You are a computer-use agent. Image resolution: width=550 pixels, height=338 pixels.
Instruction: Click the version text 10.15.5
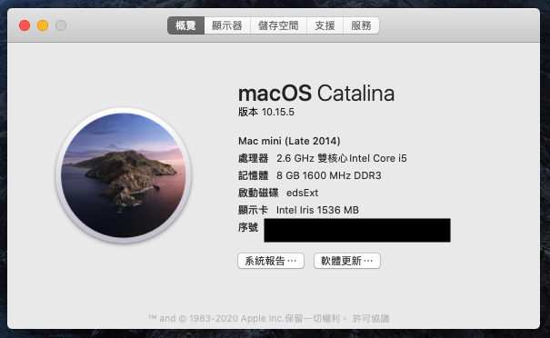(278, 112)
